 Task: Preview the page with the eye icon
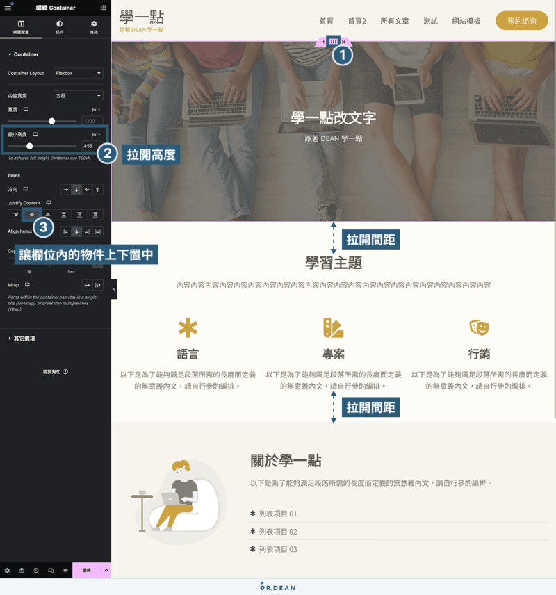(65, 570)
